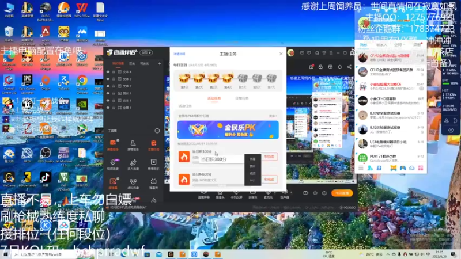
Task: Open the gear icon in system monitor widget
Action: 451,130
